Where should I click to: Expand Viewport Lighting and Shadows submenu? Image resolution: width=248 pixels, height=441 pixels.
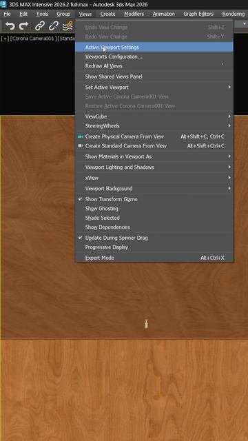[x=154, y=167]
